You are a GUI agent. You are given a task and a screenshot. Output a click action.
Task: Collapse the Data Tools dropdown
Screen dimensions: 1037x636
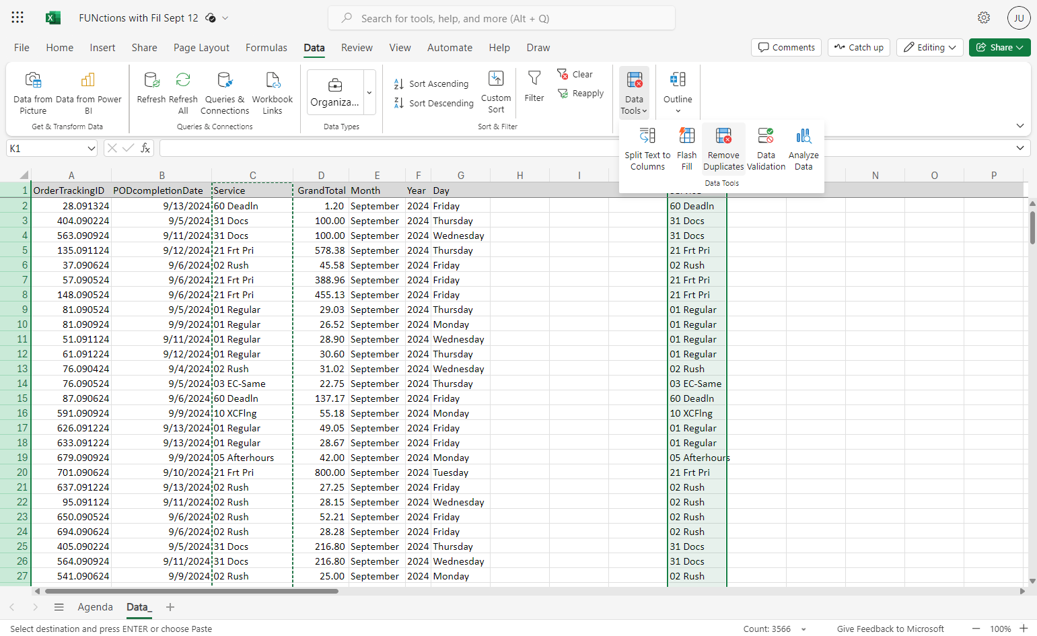coord(634,93)
